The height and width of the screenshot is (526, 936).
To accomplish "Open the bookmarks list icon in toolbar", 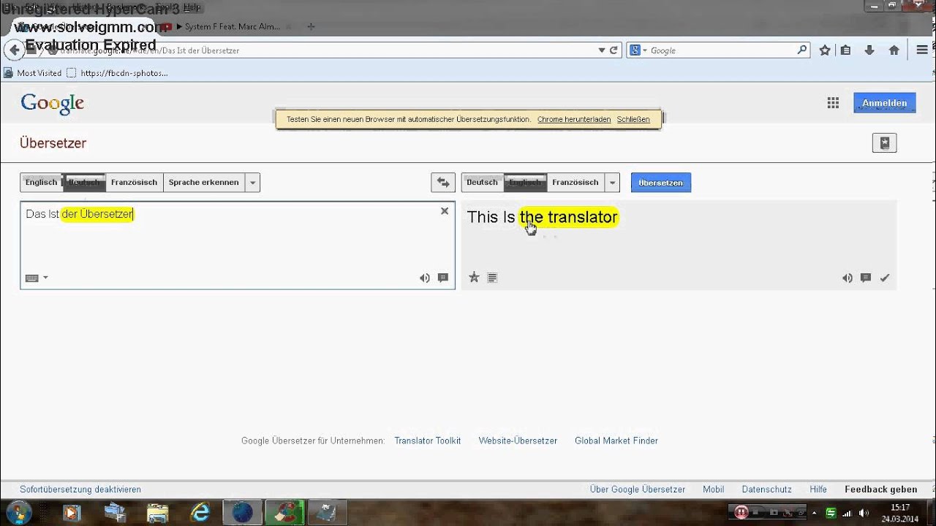I will click(x=845, y=50).
